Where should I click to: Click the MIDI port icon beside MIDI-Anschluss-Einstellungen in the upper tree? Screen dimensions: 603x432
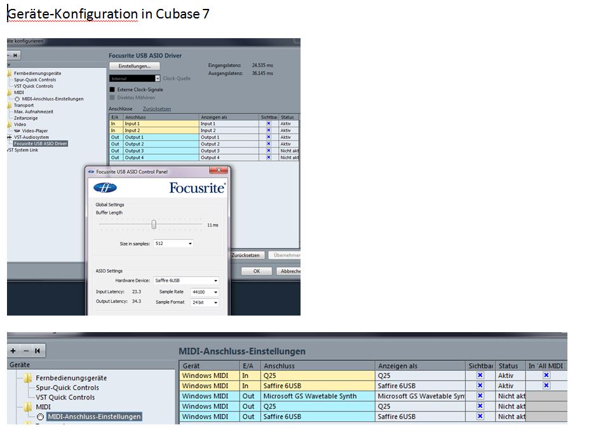17,99
